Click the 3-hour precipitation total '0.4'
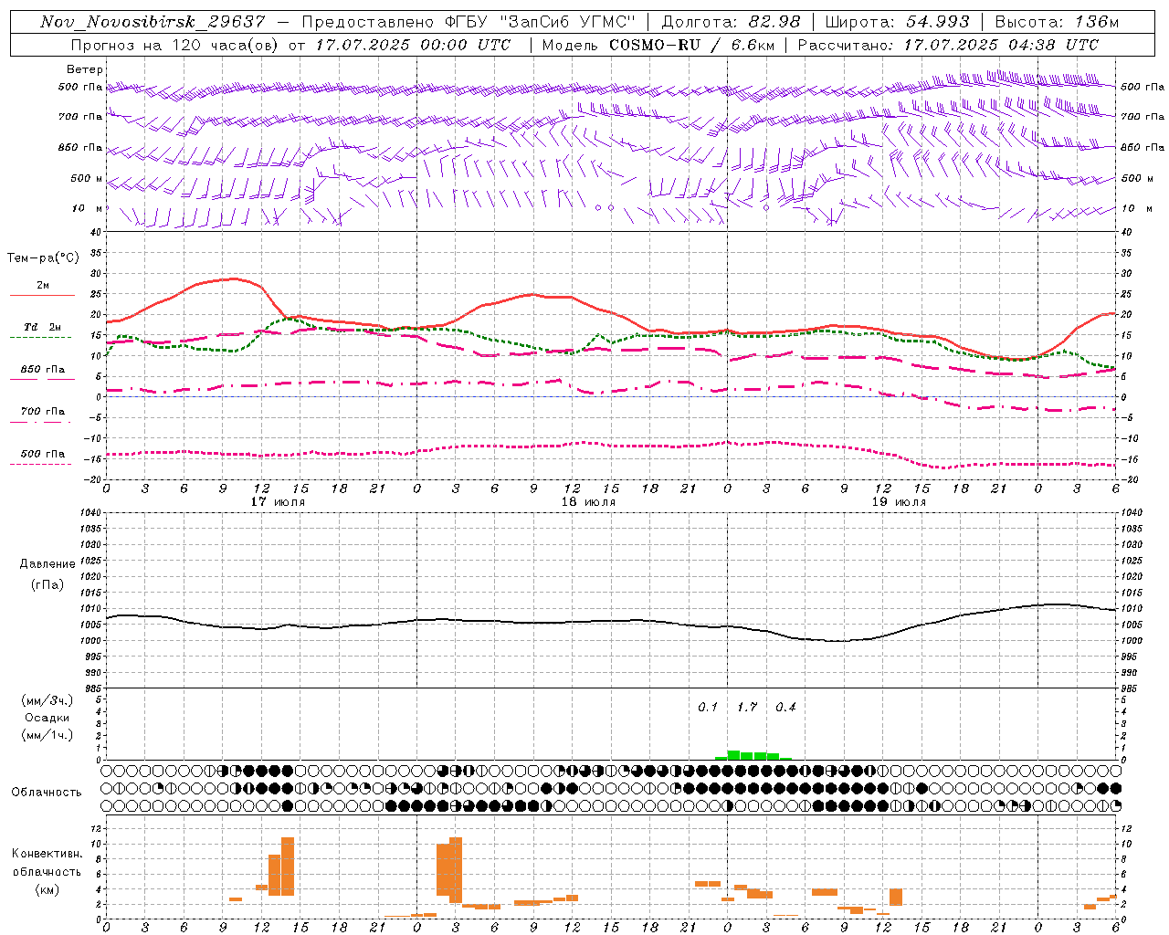1169x935 pixels. pos(785,707)
